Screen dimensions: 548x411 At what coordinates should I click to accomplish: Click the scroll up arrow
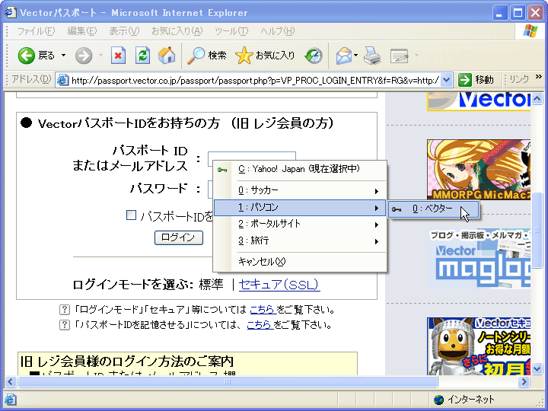click(537, 98)
